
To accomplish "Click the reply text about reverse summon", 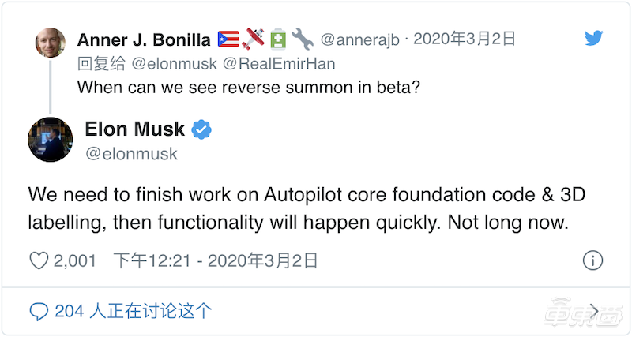I will click(x=247, y=87).
